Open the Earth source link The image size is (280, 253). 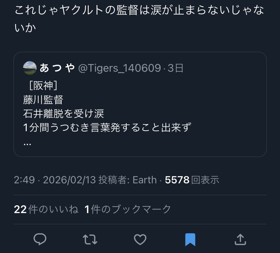(145, 180)
